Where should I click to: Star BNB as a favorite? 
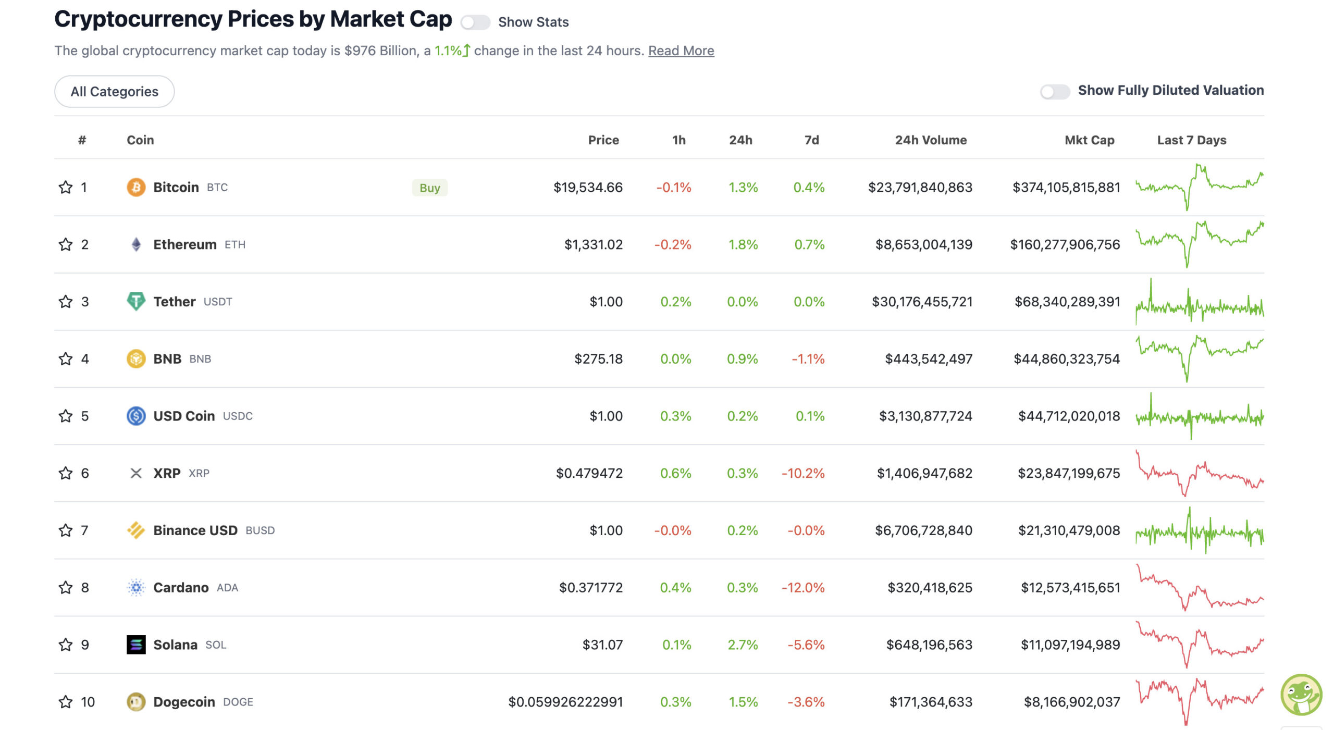pos(65,359)
